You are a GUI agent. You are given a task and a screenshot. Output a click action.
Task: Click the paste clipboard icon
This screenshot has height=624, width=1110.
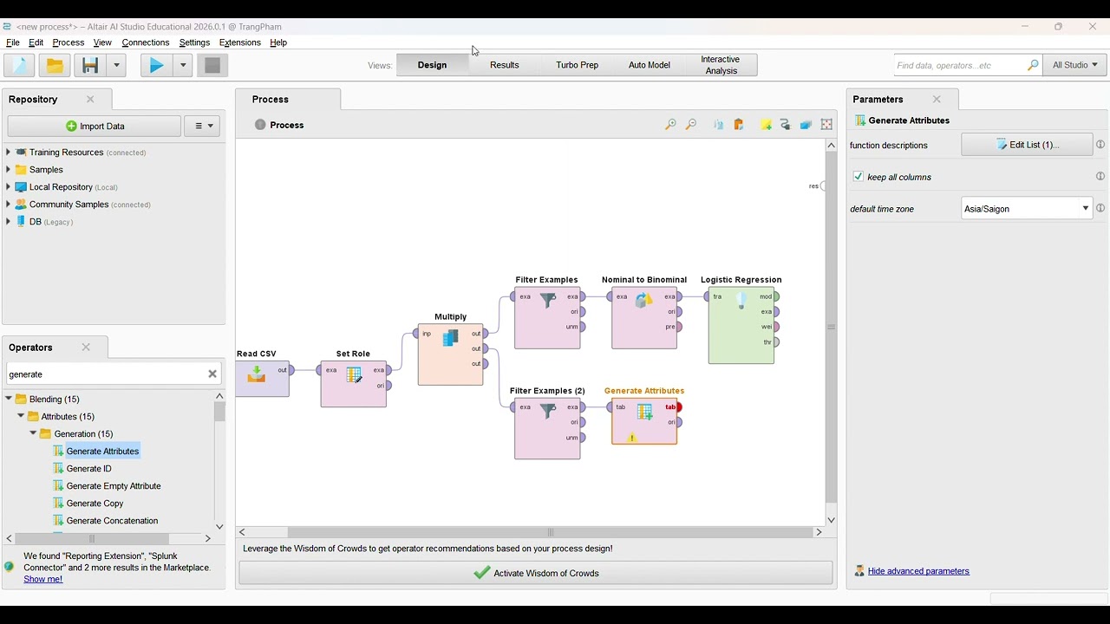[x=739, y=126]
